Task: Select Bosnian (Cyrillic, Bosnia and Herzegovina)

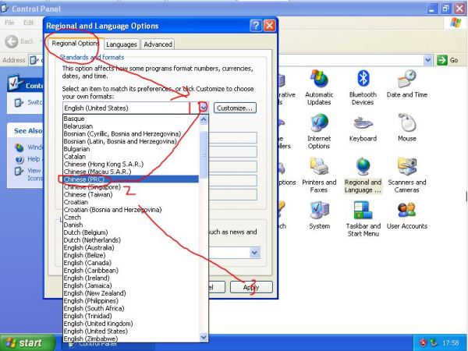Action: [131, 133]
